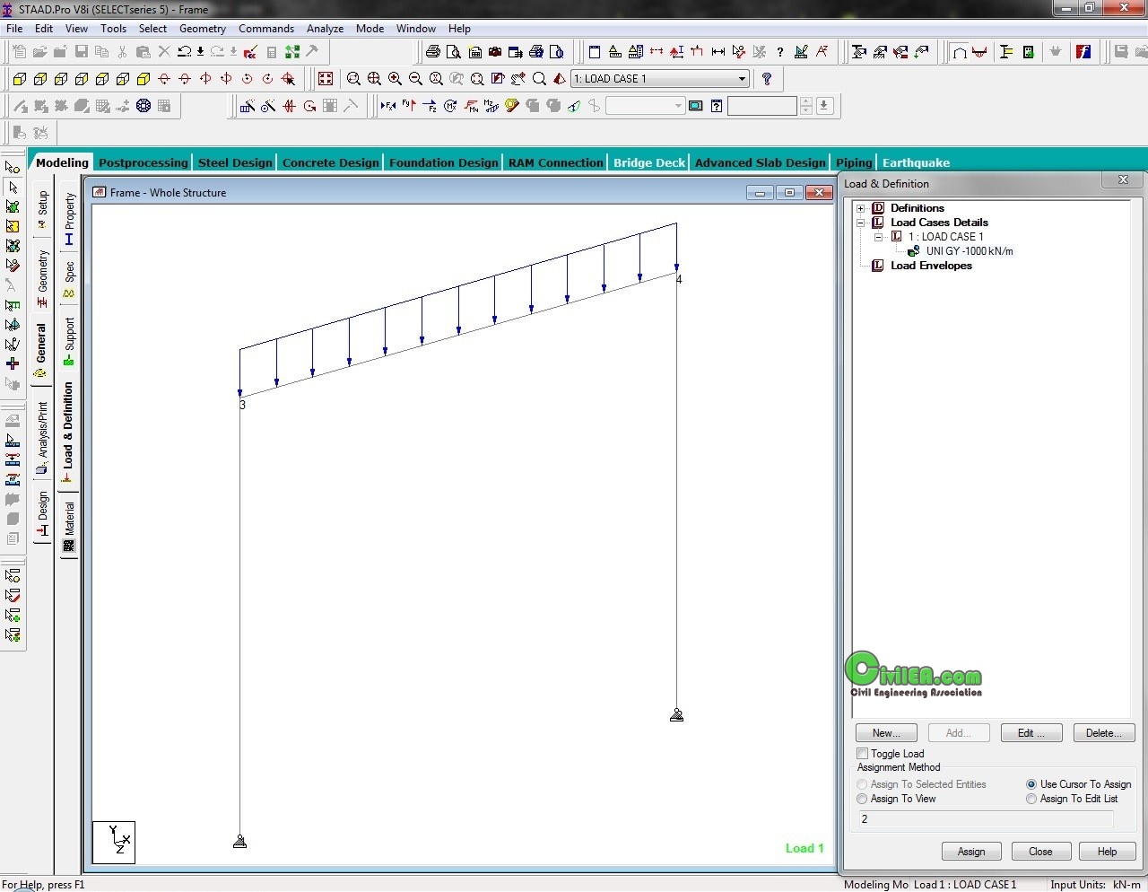1148x892 pixels.
Task: Open the Commands menu
Action: (265, 29)
